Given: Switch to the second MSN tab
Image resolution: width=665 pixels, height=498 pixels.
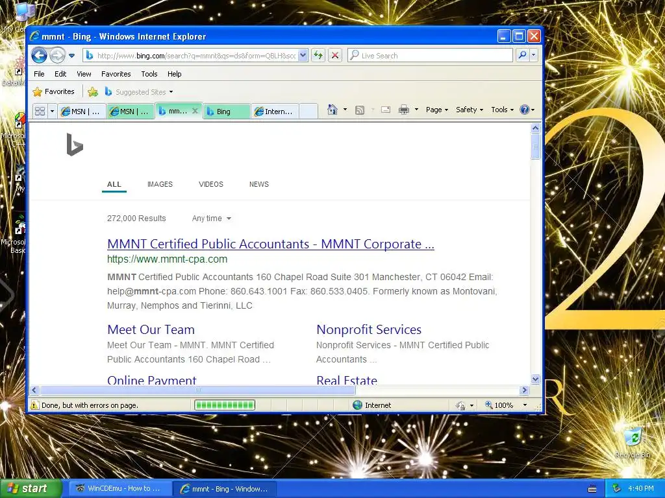Looking at the screenshot, I should click(130, 112).
